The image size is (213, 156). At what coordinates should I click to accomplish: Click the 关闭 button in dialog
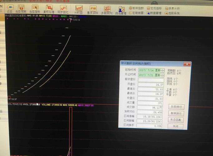pyautogui.click(x=175, y=126)
